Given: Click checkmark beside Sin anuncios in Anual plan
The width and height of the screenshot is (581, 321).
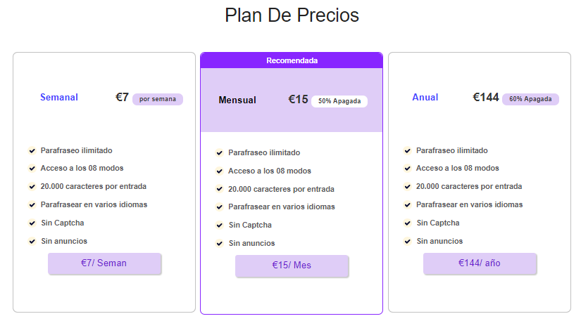Looking at the screenshot, I should click(408, 242).
